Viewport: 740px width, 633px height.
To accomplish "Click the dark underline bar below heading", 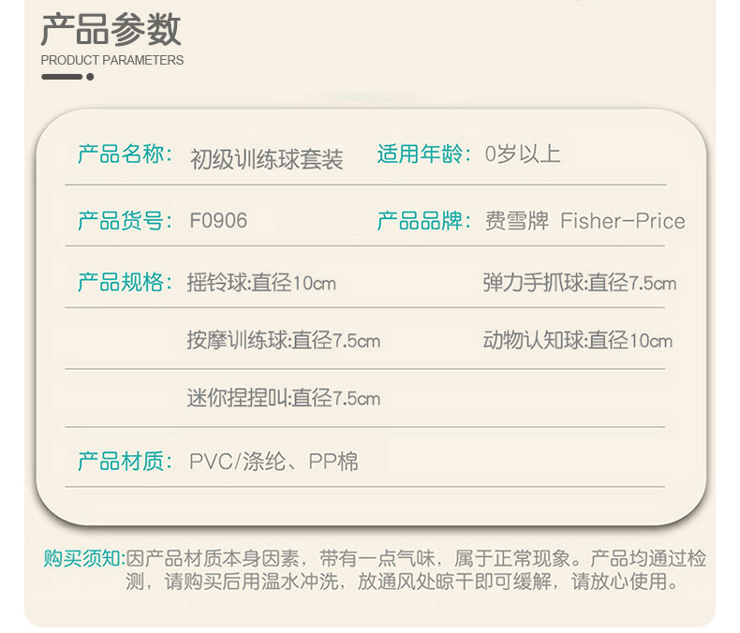I will (x=62, y=77).
